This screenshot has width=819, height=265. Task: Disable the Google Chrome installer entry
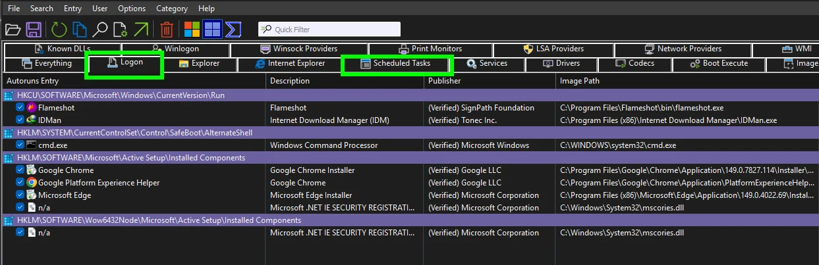click(x=20, y=170)
